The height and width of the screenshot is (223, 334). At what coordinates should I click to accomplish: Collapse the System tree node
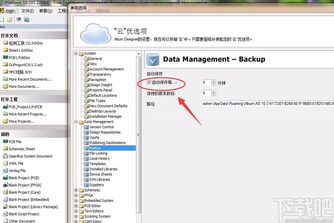click(x=76, y=53)
